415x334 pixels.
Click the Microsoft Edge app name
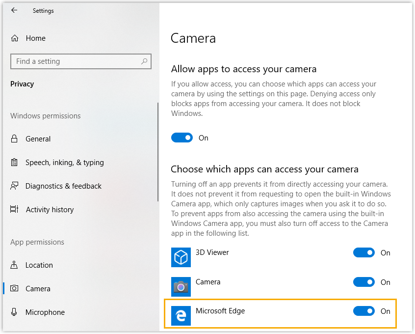pyautogui.click(x=220, y=311)
